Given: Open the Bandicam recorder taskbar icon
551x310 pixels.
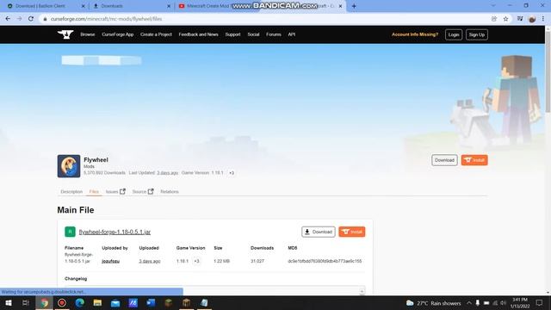Looking at the screenshot, I should (62, 302).
